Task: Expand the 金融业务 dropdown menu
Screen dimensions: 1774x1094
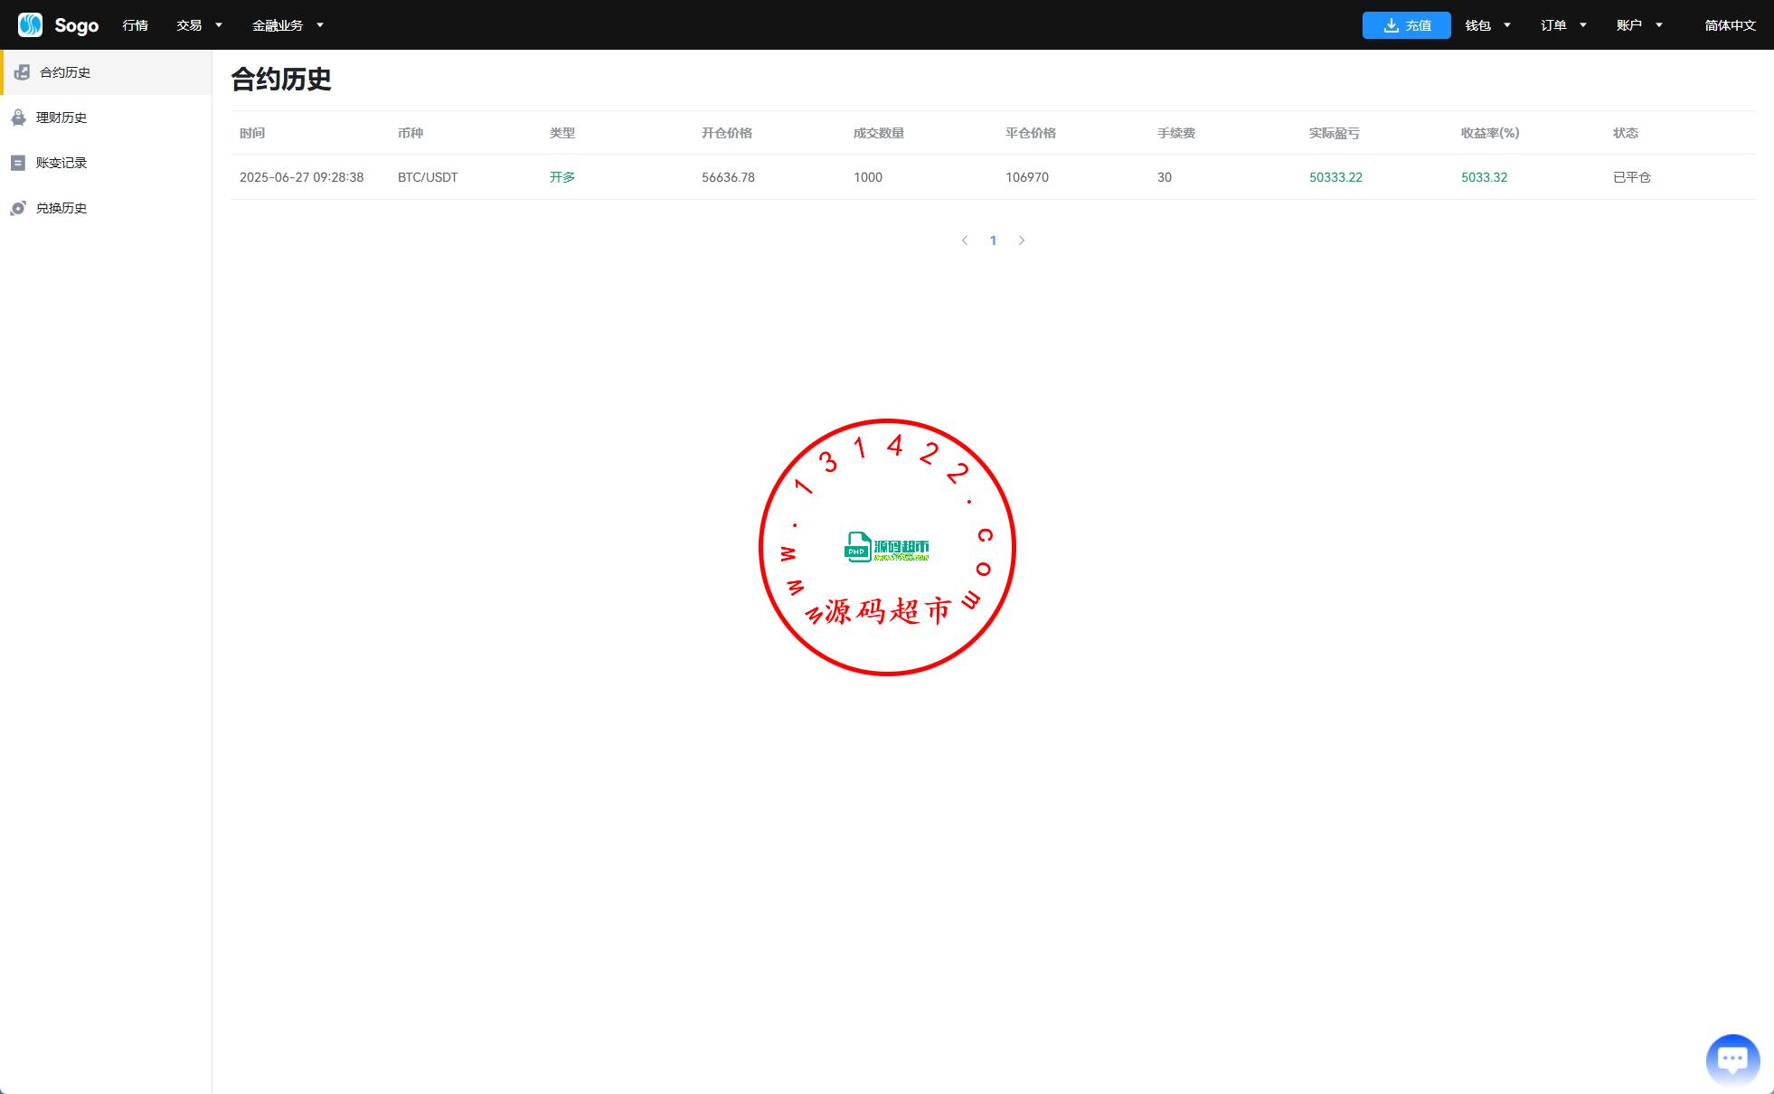Action: (x=287, y=25)
